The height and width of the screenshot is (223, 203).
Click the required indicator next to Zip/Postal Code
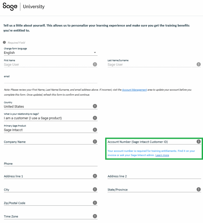[95, 203]
